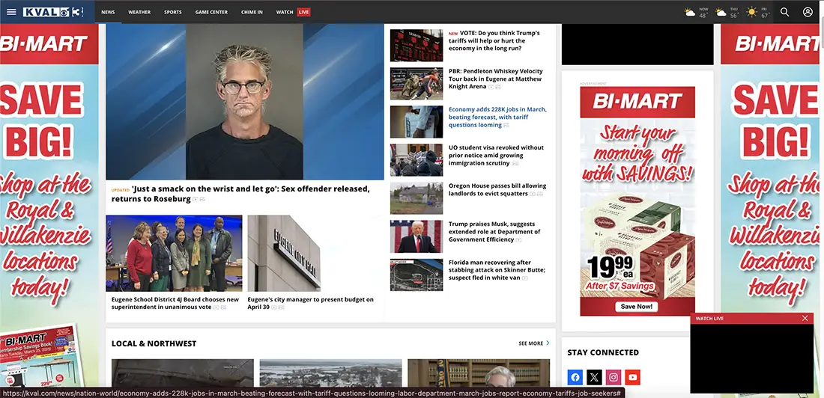824x398 pixels.
Task: Click the stock board tariffs thumbnail
Action: click(x=416, y=45)
